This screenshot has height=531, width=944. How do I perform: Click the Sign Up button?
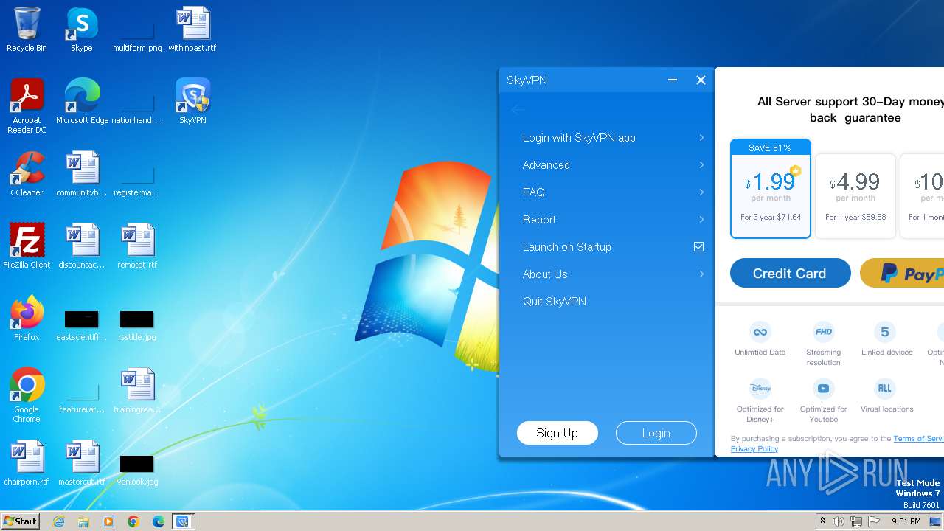click(557, 433)
